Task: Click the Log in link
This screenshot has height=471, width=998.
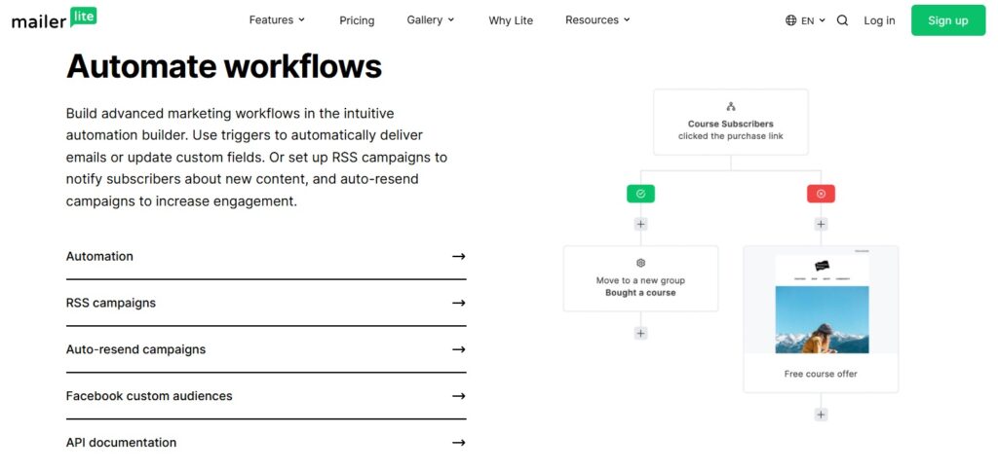Action: (x=879, y=20)
